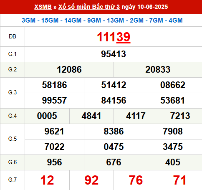Select sixth prize number 405
Screen dimensions: 202x190
[173, 162]
